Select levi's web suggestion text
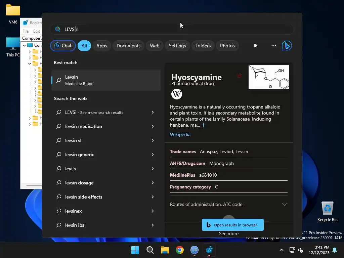The height and width of the screenshot is (258, 344). tap(70, 169)
